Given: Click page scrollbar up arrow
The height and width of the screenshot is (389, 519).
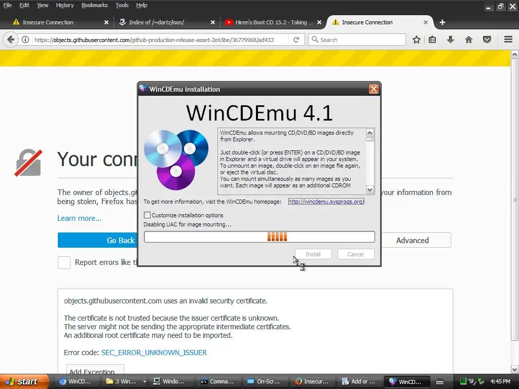Looking at the screenshot, I should pyautogui.click(x=515, y=54).
